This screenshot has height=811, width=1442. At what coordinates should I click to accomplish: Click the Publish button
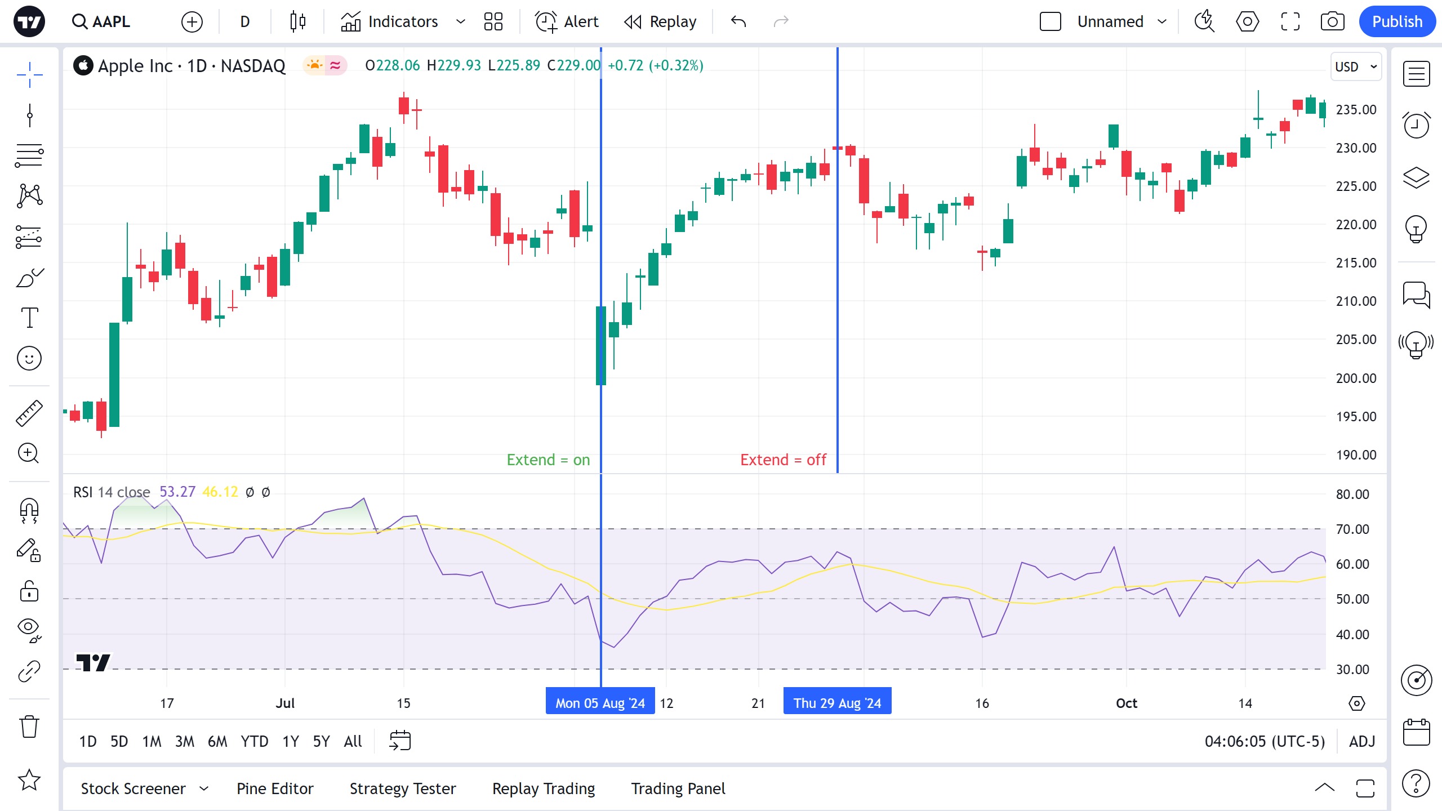[x=1397, y=22]
